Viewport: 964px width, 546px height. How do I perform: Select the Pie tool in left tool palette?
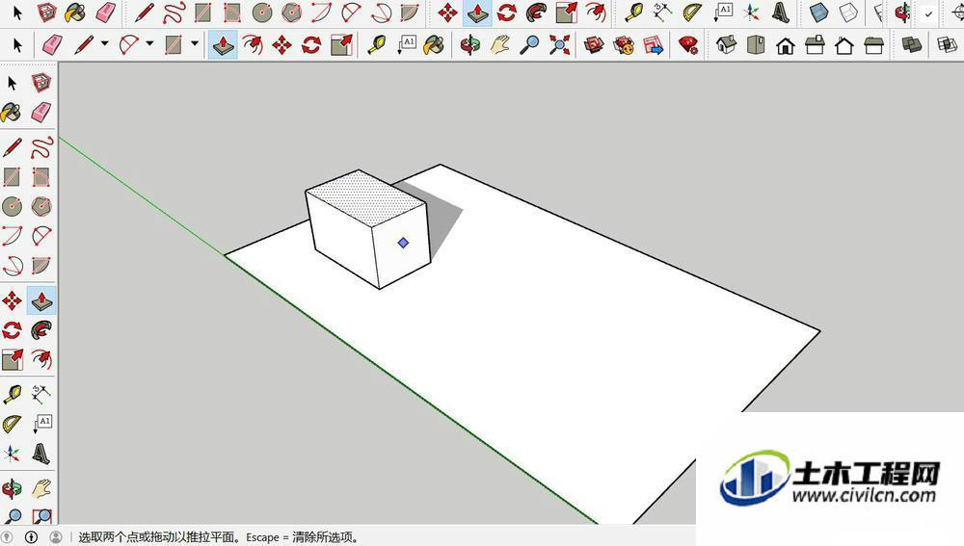coord(41,266)
